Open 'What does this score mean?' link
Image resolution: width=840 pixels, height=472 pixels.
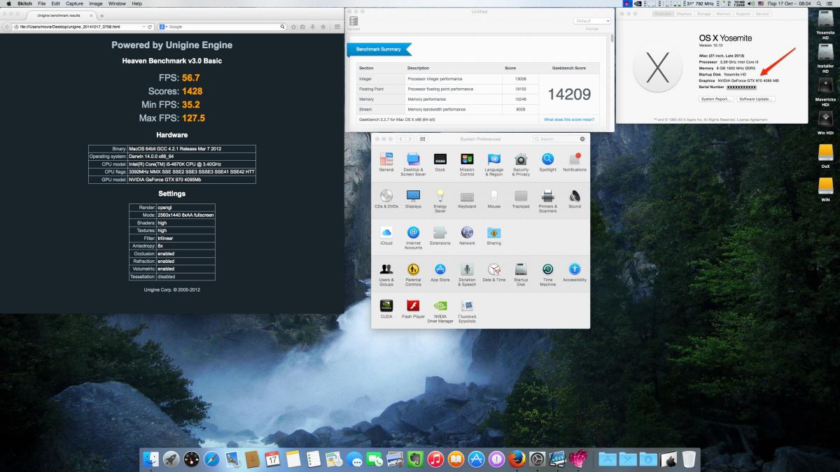pos(569,120)
